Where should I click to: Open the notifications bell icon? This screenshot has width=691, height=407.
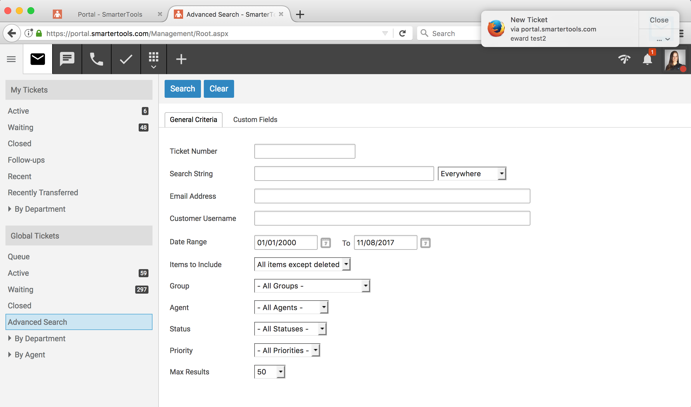(647, 59)
